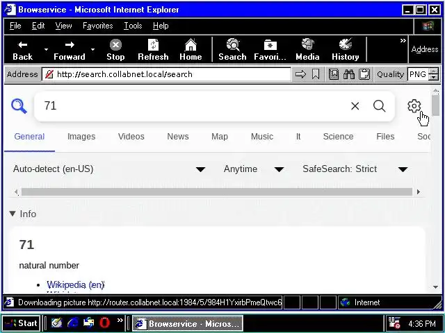Go Back using the toolbar arrow
The width and height of the screenshot is (445, 333).
[23, 49]
